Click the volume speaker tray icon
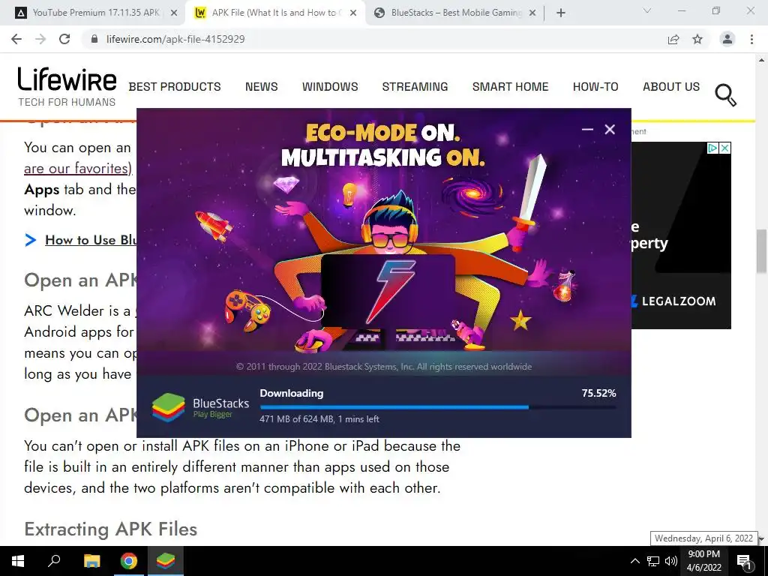This screenshot has height=576, width=768. tap(671, 561)
